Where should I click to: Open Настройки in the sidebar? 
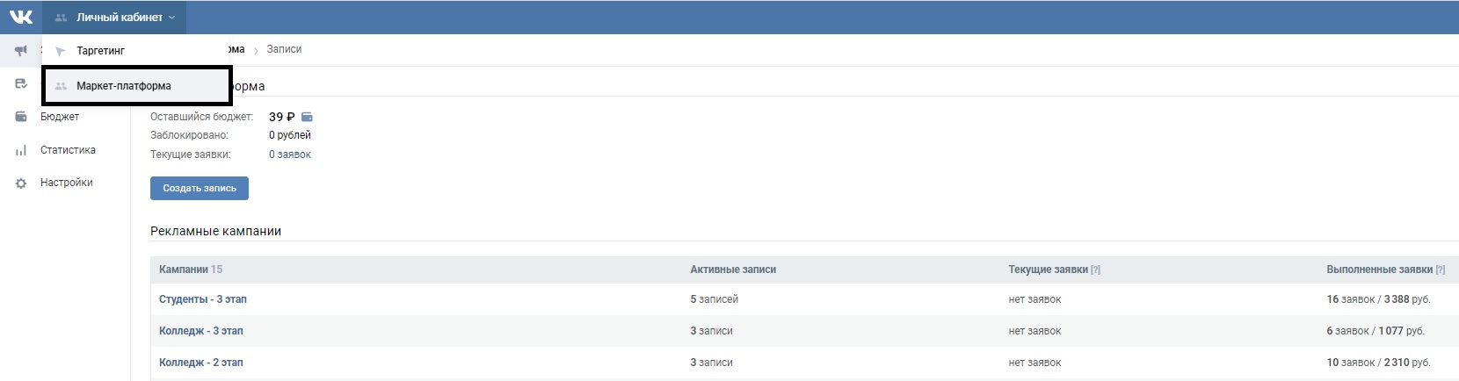point(67,183)
